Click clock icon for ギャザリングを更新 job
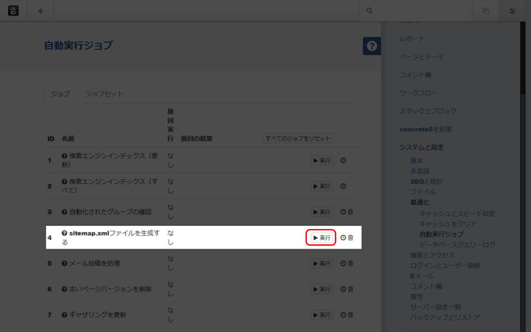The height and width of the screenshot is (332, 531). click(x=343, y=315)
